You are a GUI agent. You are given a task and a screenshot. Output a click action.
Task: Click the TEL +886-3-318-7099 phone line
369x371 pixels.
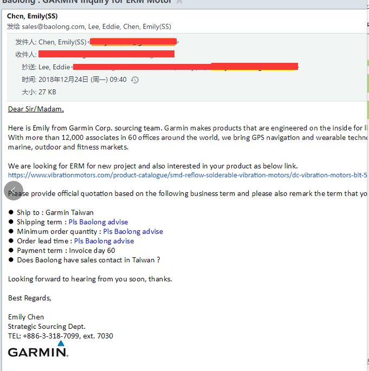coord(61,336)
